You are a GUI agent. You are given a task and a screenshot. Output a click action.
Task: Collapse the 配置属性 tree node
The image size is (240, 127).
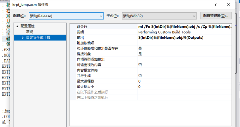tap(17, 26)
